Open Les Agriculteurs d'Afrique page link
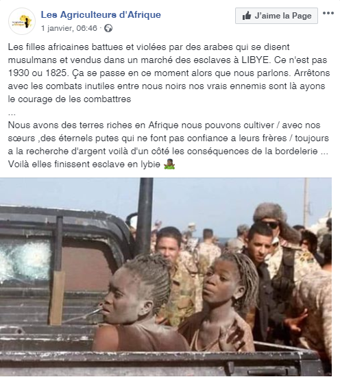The width and height of the screenshot is (340, 377). click(x=101, y=14)
